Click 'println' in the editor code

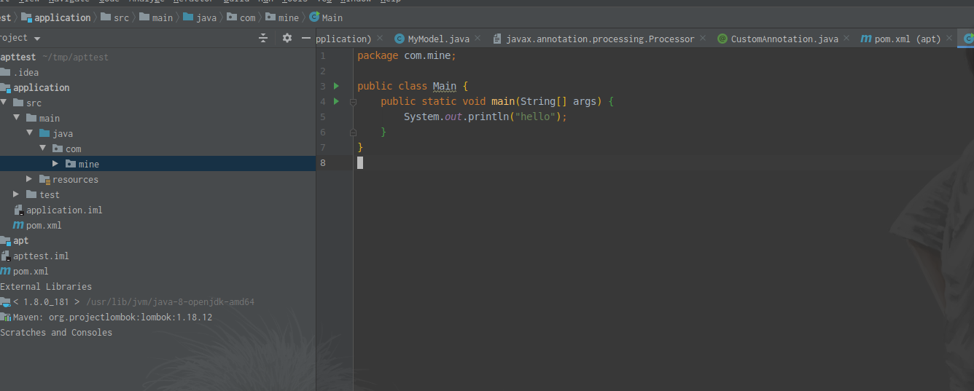(488, 116)
